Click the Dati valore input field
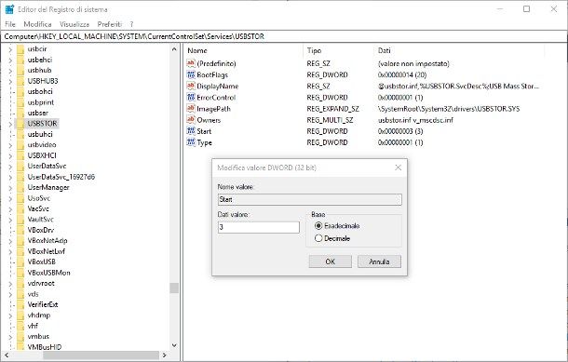This screenshot has width=568, height=362. (259, 227)
